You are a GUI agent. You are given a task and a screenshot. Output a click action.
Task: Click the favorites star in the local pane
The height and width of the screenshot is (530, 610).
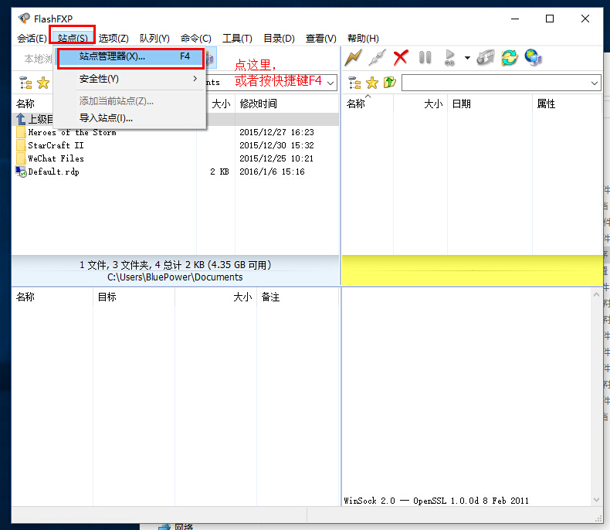(43, 83)
